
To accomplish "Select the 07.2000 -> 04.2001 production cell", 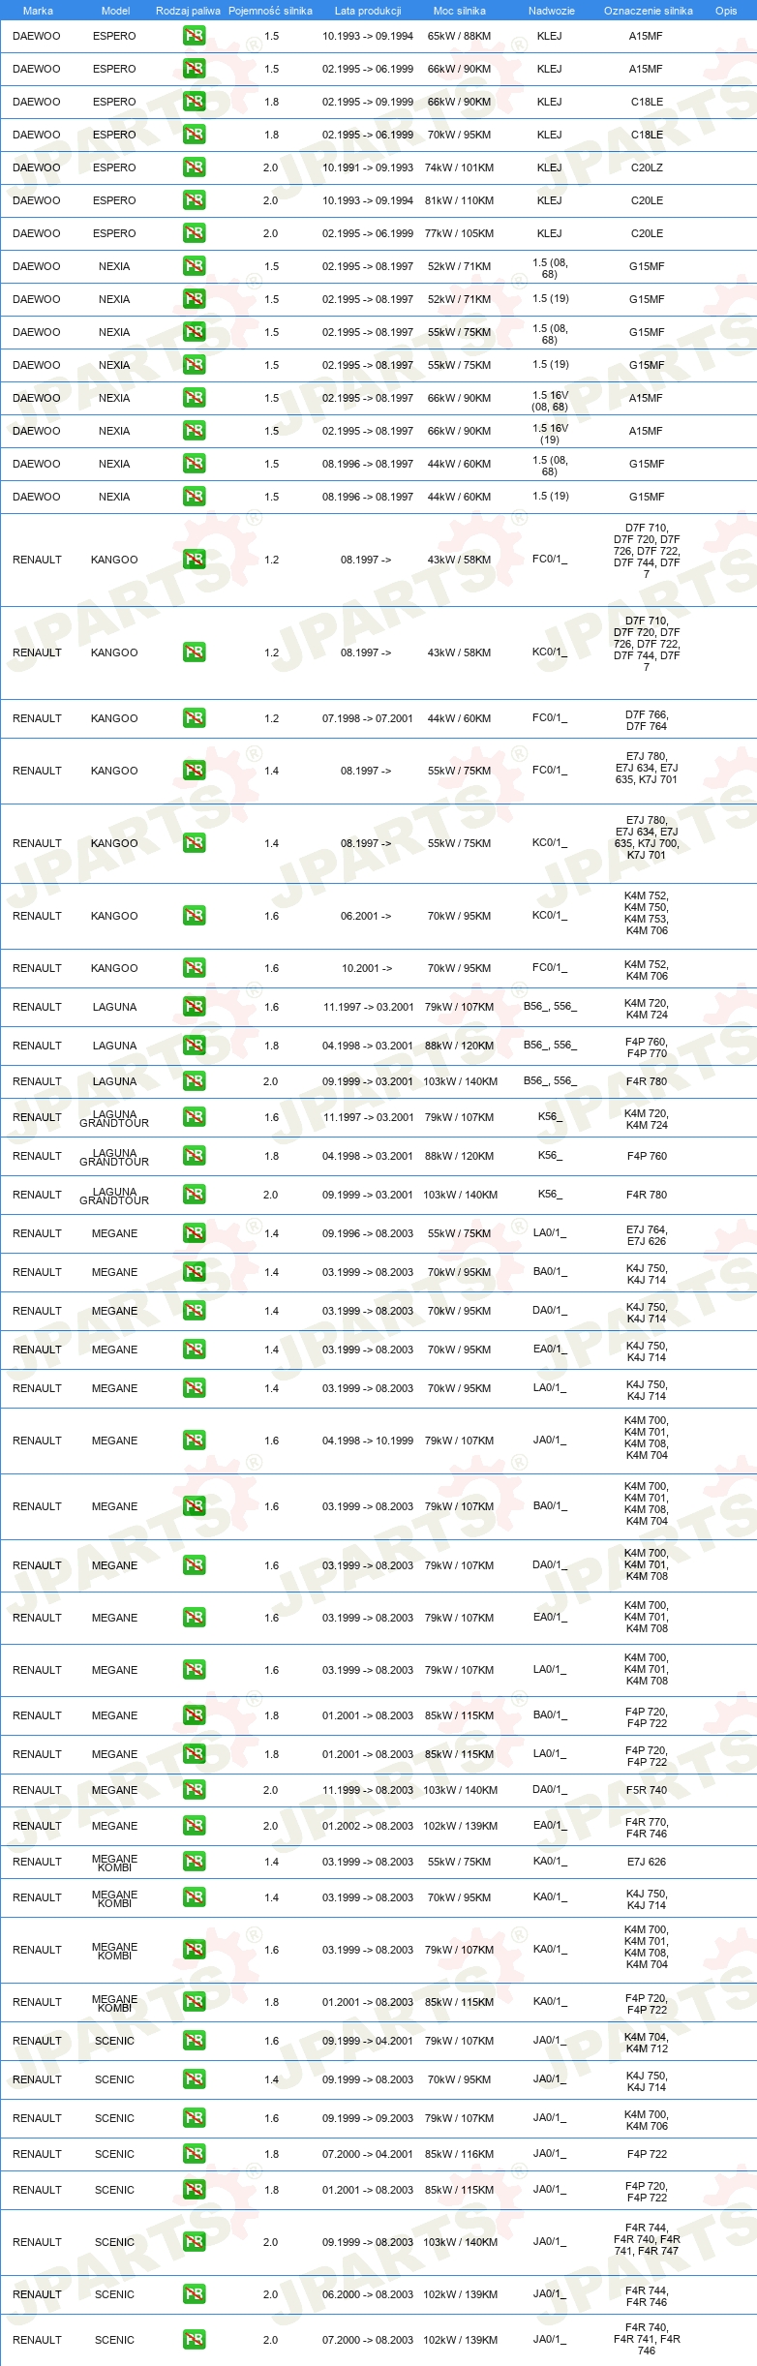I will click(x=368, y=2154).
